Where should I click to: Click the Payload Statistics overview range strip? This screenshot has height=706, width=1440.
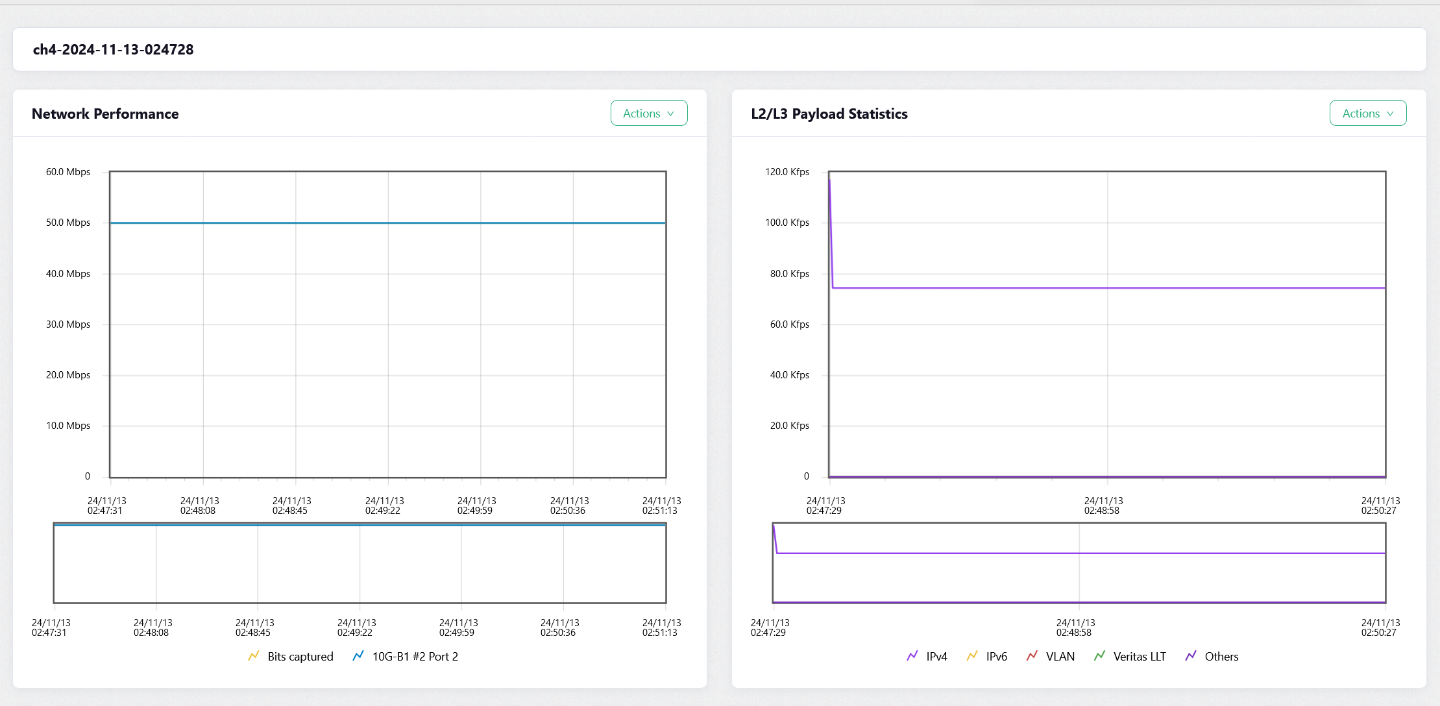pos(1079,563)
